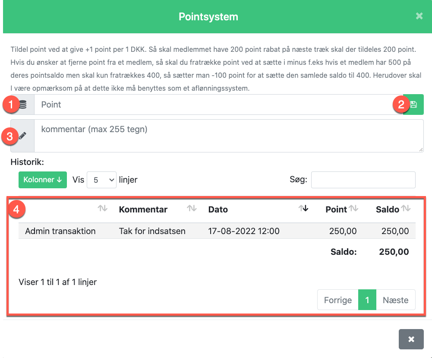Click the green save points button
Image resolution: width=432 pixels, height=358 pixels.
coord(413,105)
